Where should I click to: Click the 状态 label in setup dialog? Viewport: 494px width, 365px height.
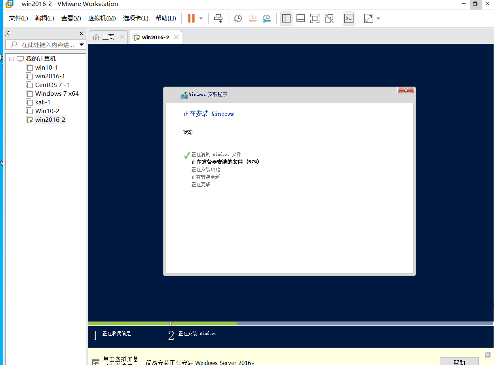point(188,132)
